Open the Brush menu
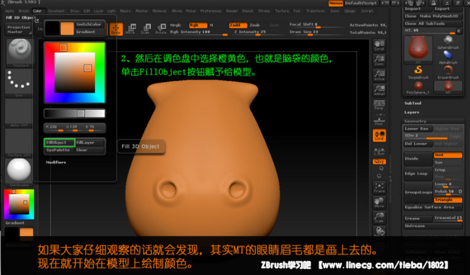This screenshot has width=470, height=275. coord(23,11)
